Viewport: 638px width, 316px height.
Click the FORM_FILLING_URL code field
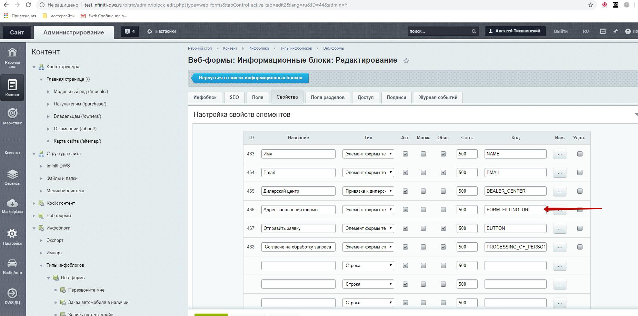click(x=515, y=210)
